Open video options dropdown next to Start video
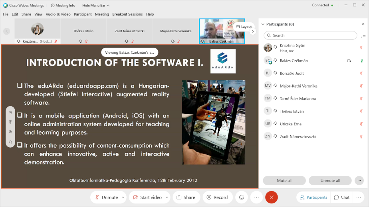Image resolution: width=369 pixels, height=207 pixels. click(x=167, y=197)
